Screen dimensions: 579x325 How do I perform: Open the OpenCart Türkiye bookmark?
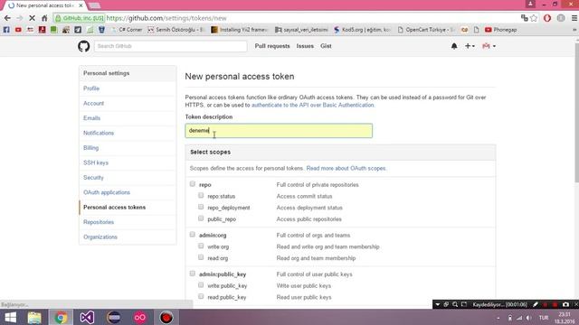point(426,30)
